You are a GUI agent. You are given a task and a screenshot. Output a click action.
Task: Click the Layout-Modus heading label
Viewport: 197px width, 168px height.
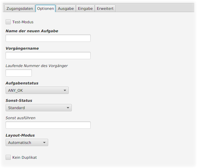(20, 135)
